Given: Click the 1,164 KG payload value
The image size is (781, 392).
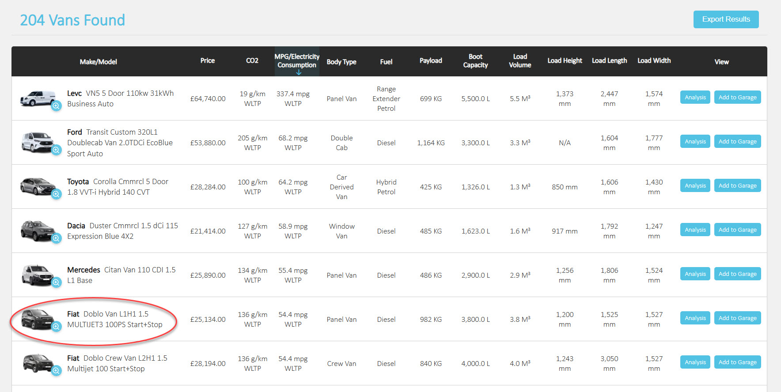Looking at the screenshot, I should pos(431,143).
